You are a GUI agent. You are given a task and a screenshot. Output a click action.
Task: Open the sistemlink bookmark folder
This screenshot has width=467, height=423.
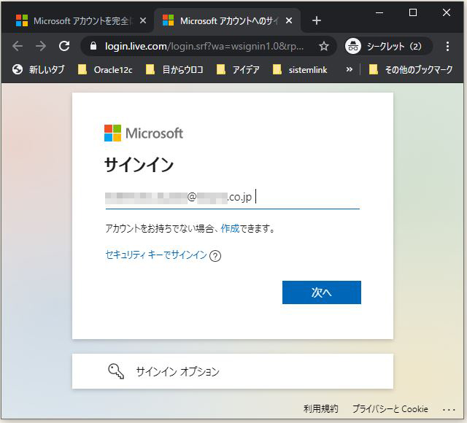(x=300, y=70)
